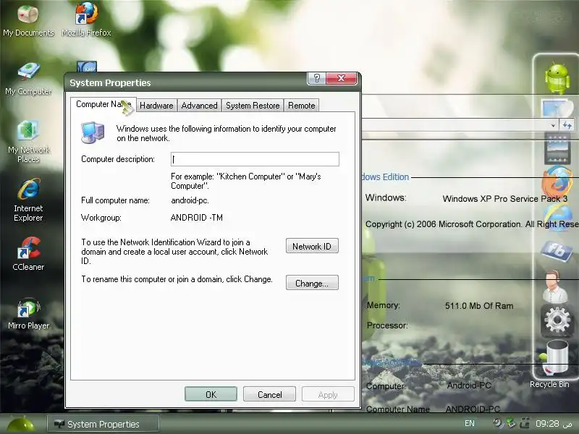Click the iPad tablet dock icon

(x=557, y=149)
